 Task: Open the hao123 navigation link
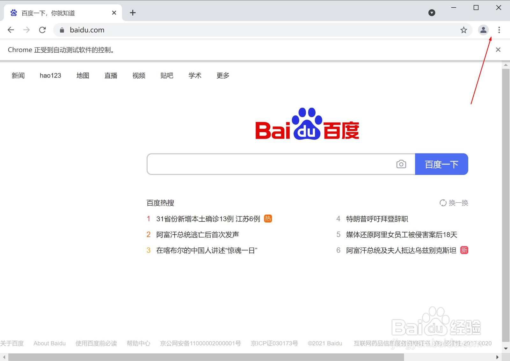pos(50,76)
